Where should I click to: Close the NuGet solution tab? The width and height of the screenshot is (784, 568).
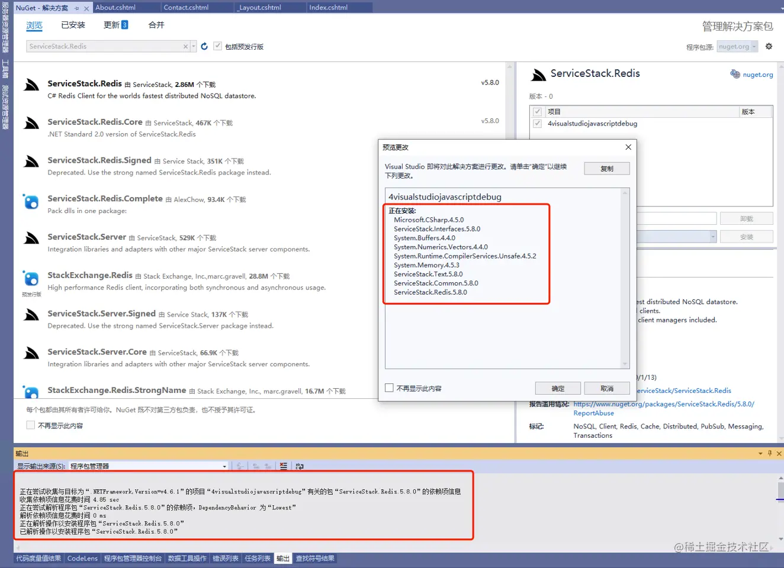[86, 8]
